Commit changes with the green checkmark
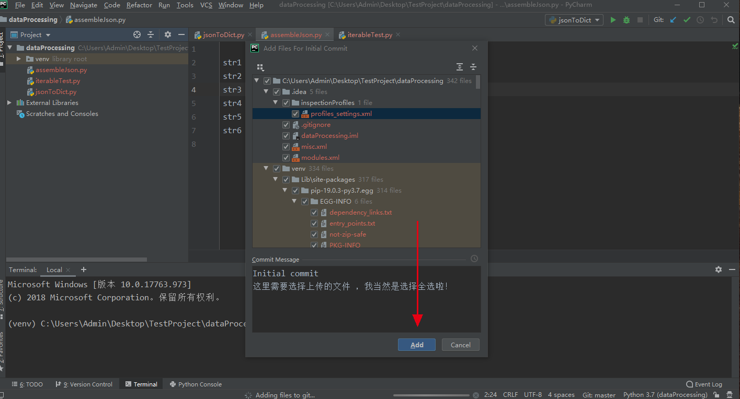 [x=687, y=20]
